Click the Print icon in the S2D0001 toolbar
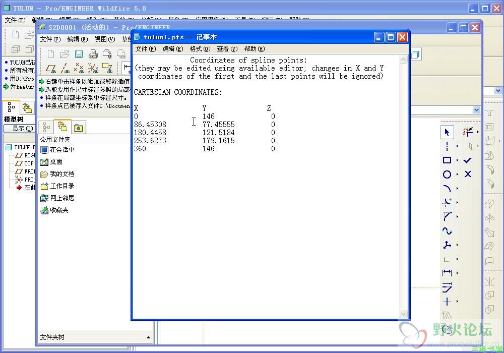This screenshot has height=353, width=504. point(93,54)
